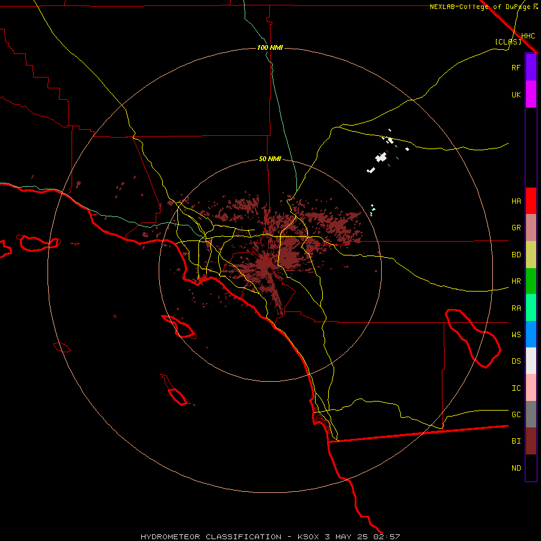This screenshot has height=541, width=541.
Task: Click the GC legend label
Action: (x=516, y=415)
